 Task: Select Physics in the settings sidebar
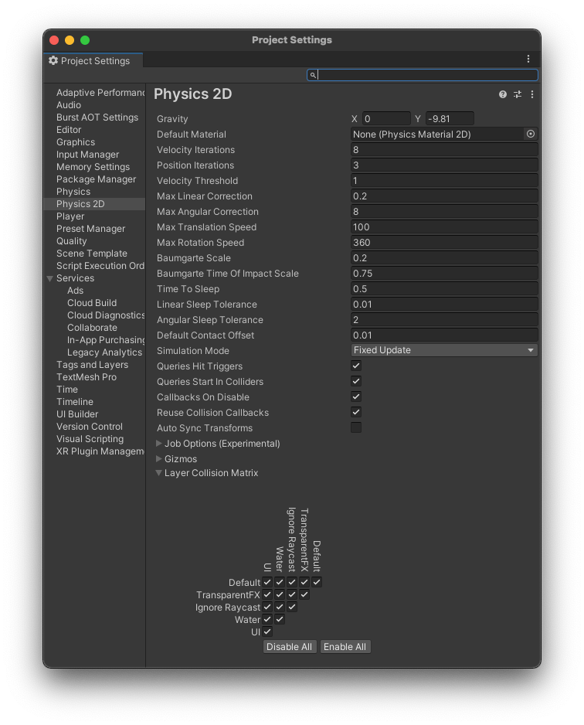click(73, 192)
